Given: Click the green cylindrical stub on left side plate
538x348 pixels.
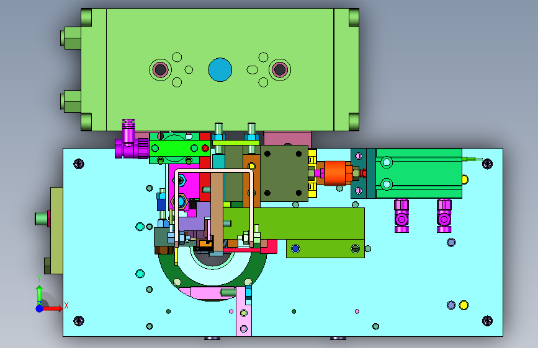Looking at the screenshot, I should (42, 219).
